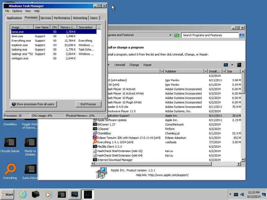This screenshot has width=267, height=200.
Task: Click Repair in Programs and Features toolbar
Action: (148, 65)
